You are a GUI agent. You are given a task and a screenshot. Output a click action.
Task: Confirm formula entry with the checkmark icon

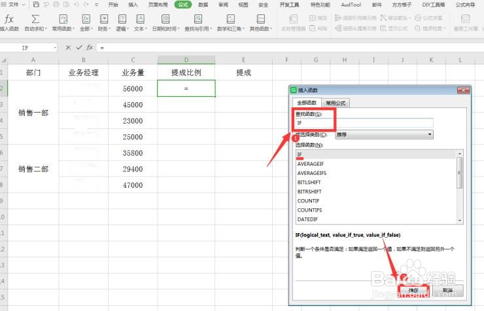[x=79, y=47]
